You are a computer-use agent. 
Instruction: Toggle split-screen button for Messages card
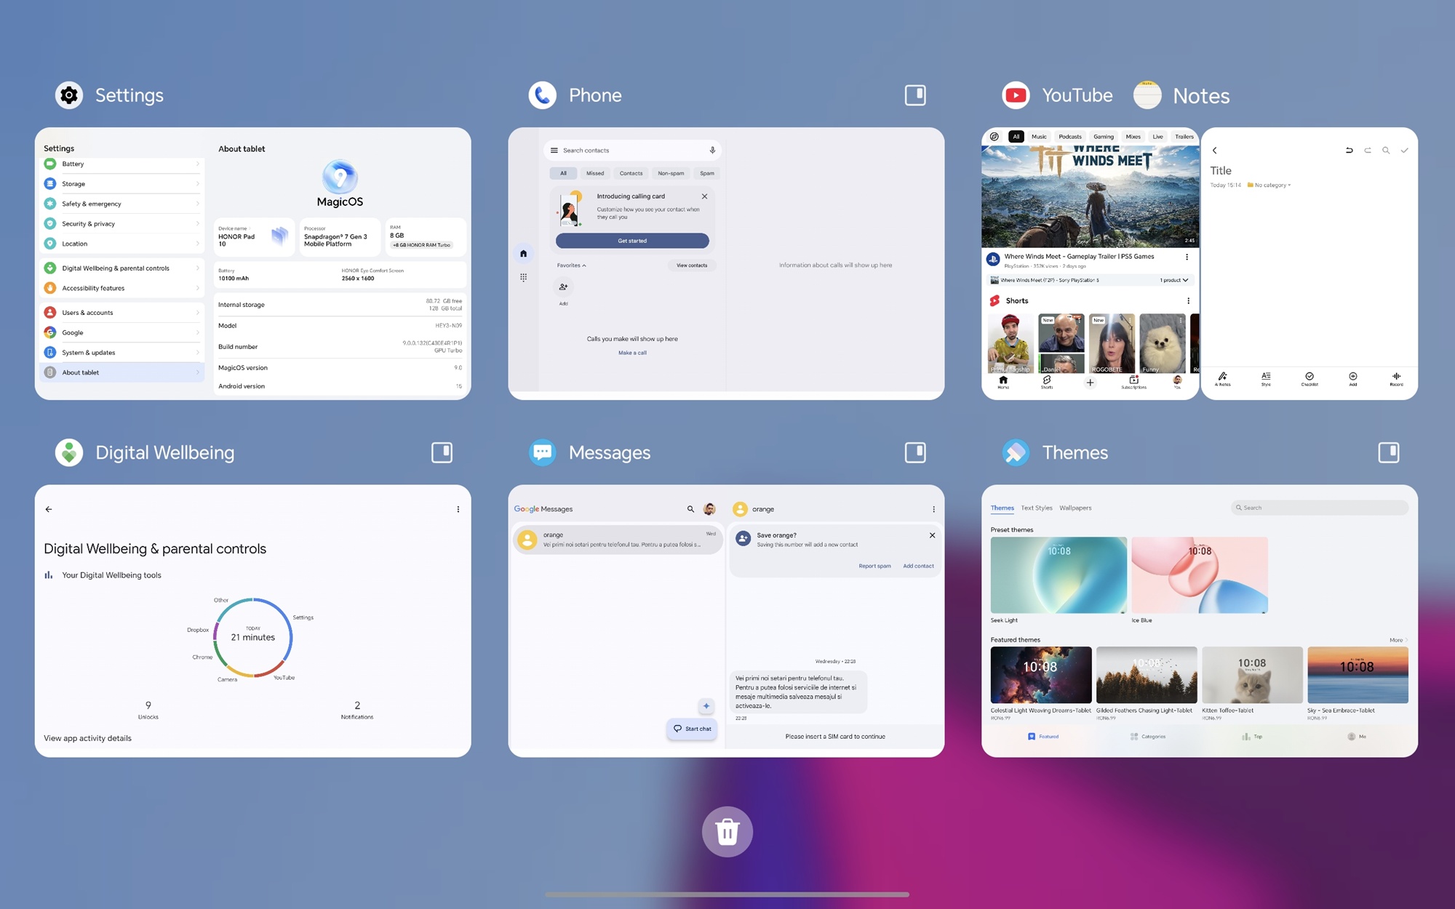914,452
